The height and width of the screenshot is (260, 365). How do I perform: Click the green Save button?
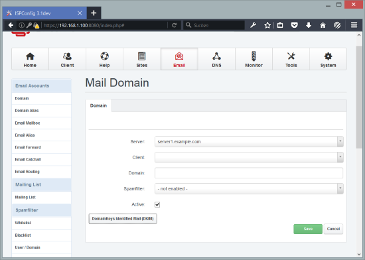308,229
